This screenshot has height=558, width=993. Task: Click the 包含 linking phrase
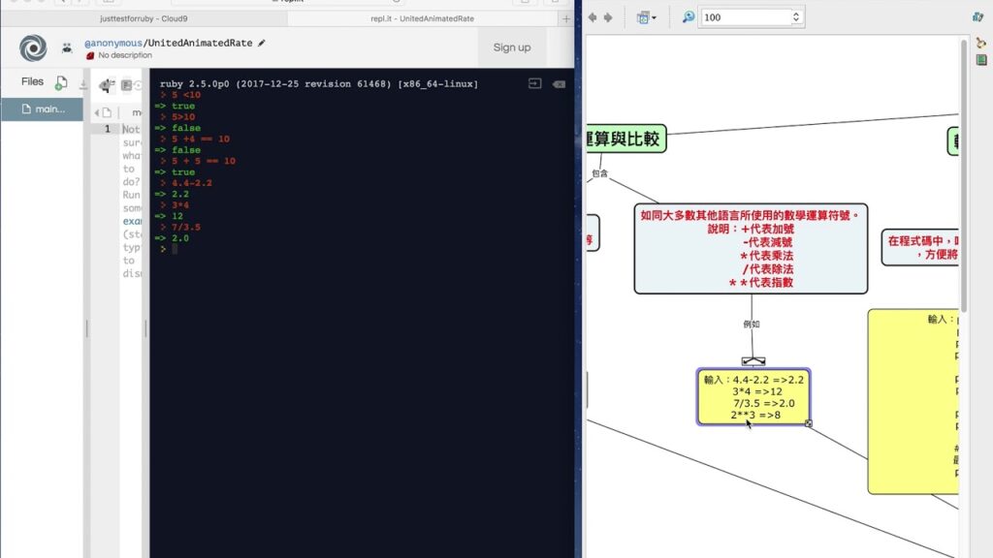[x=599, y=173]
